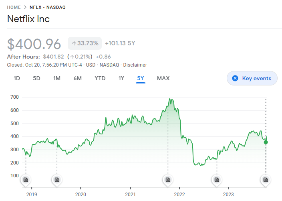282x201 pixels.
Task: Open the key event marker in late 2021
Action: (x=168, y=179)
